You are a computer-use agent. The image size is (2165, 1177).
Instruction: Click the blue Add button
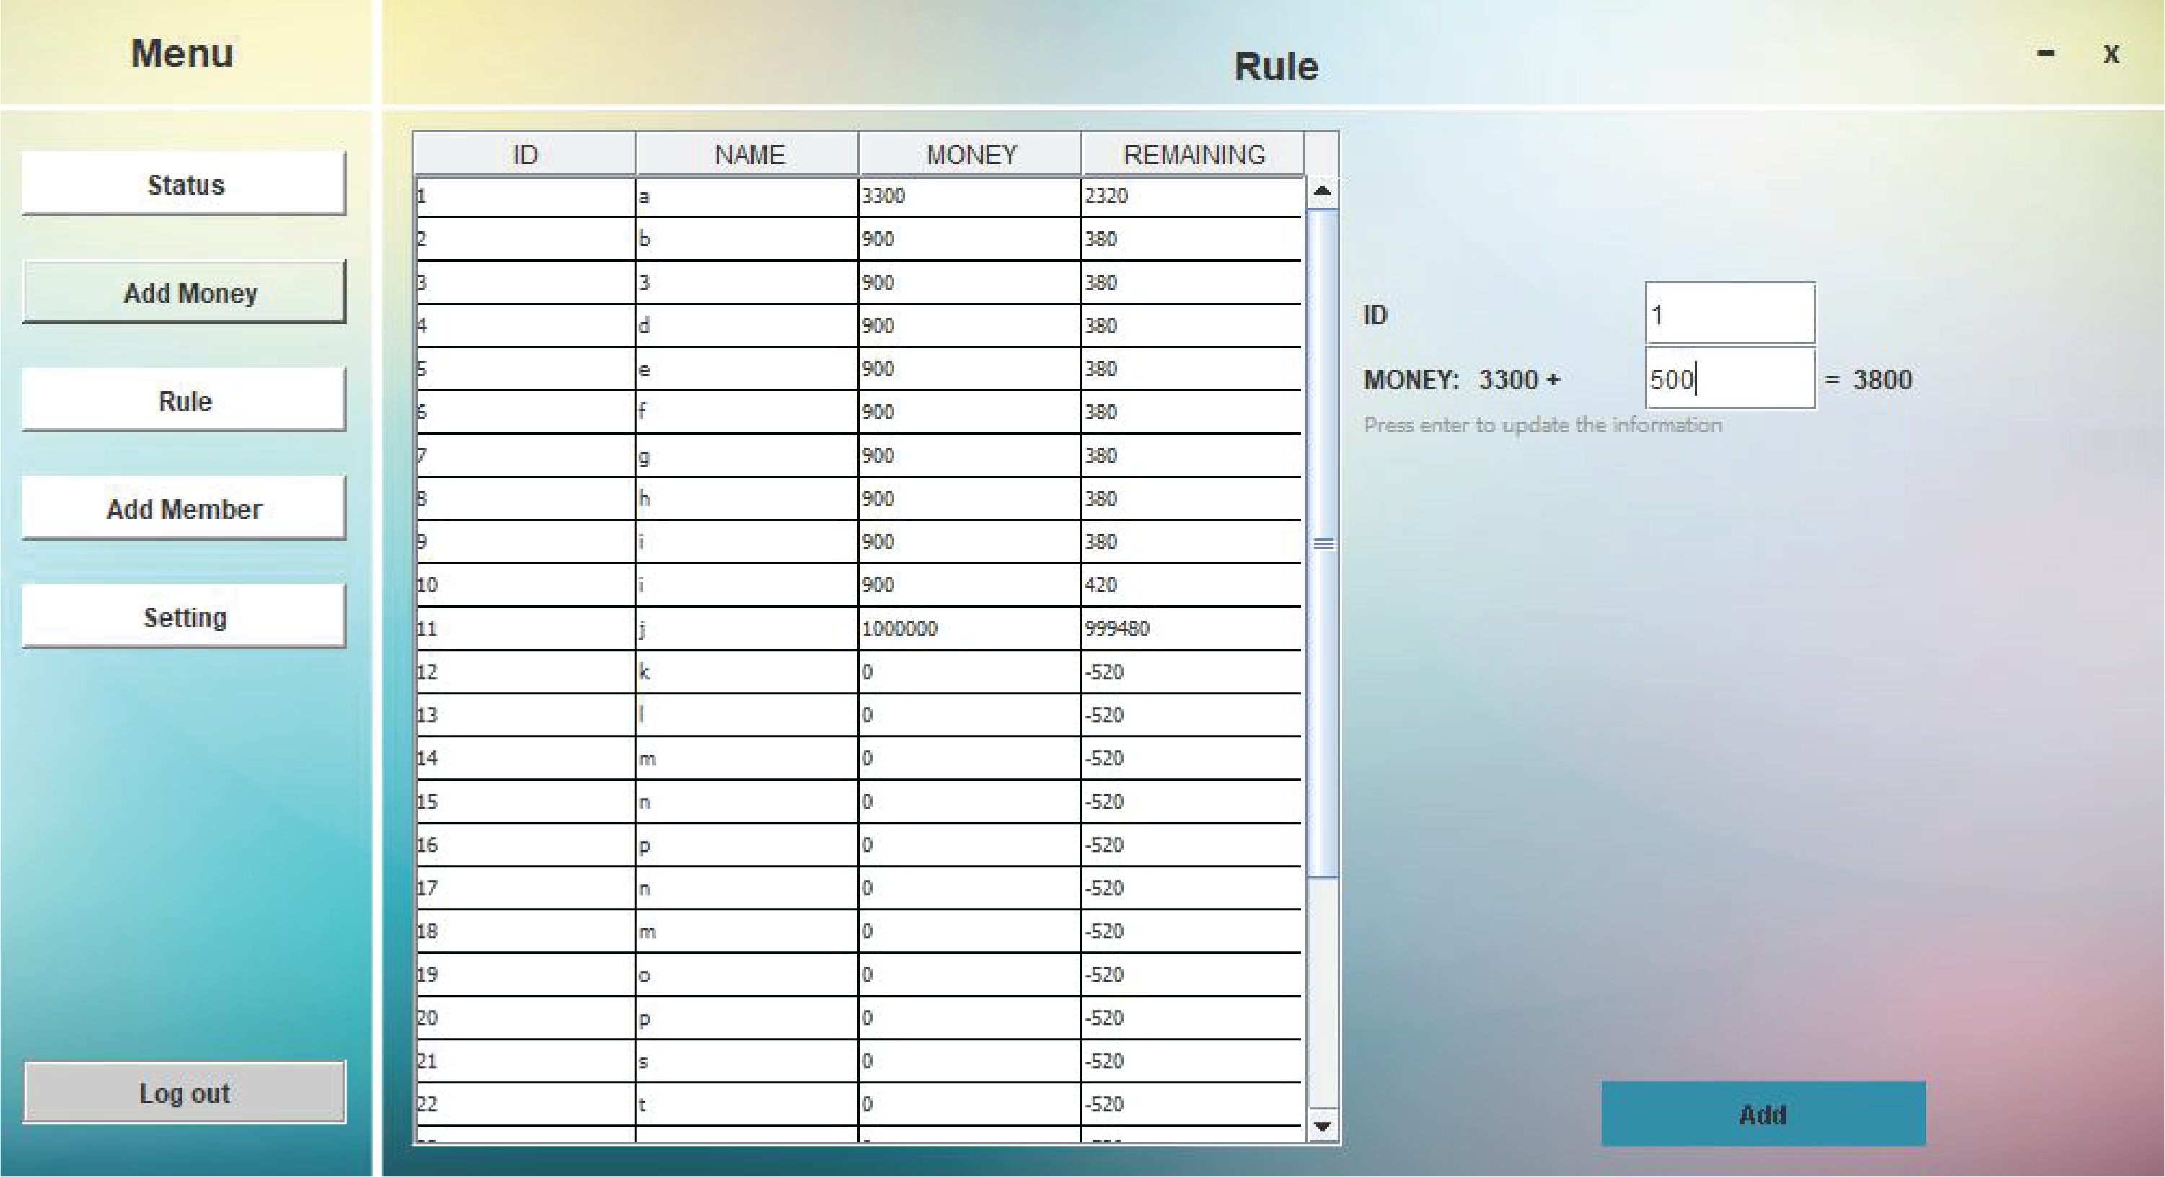click(1763, 1114)
